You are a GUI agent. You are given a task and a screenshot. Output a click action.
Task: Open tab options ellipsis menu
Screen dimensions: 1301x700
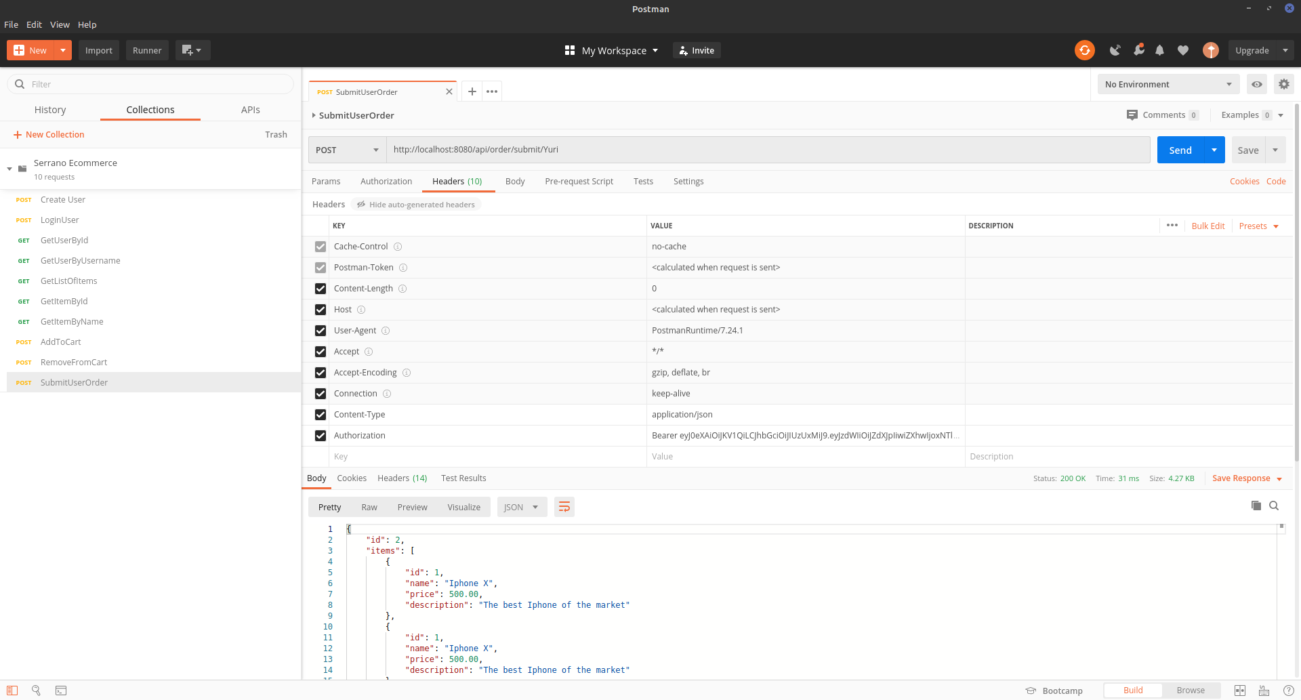492,91
